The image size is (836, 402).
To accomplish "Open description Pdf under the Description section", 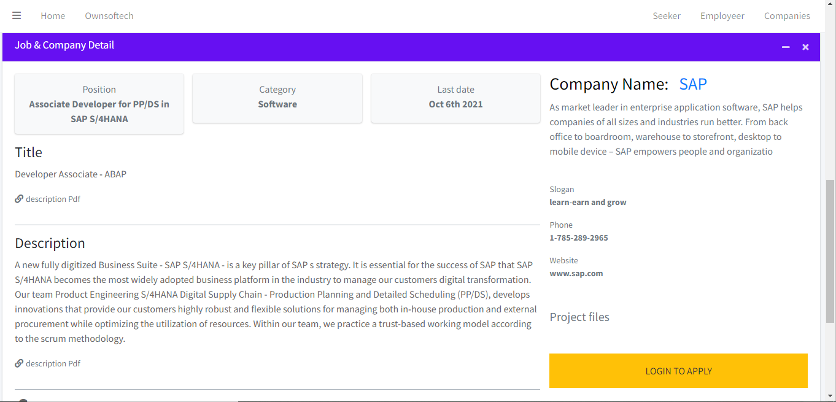I will tap(53, 363).
